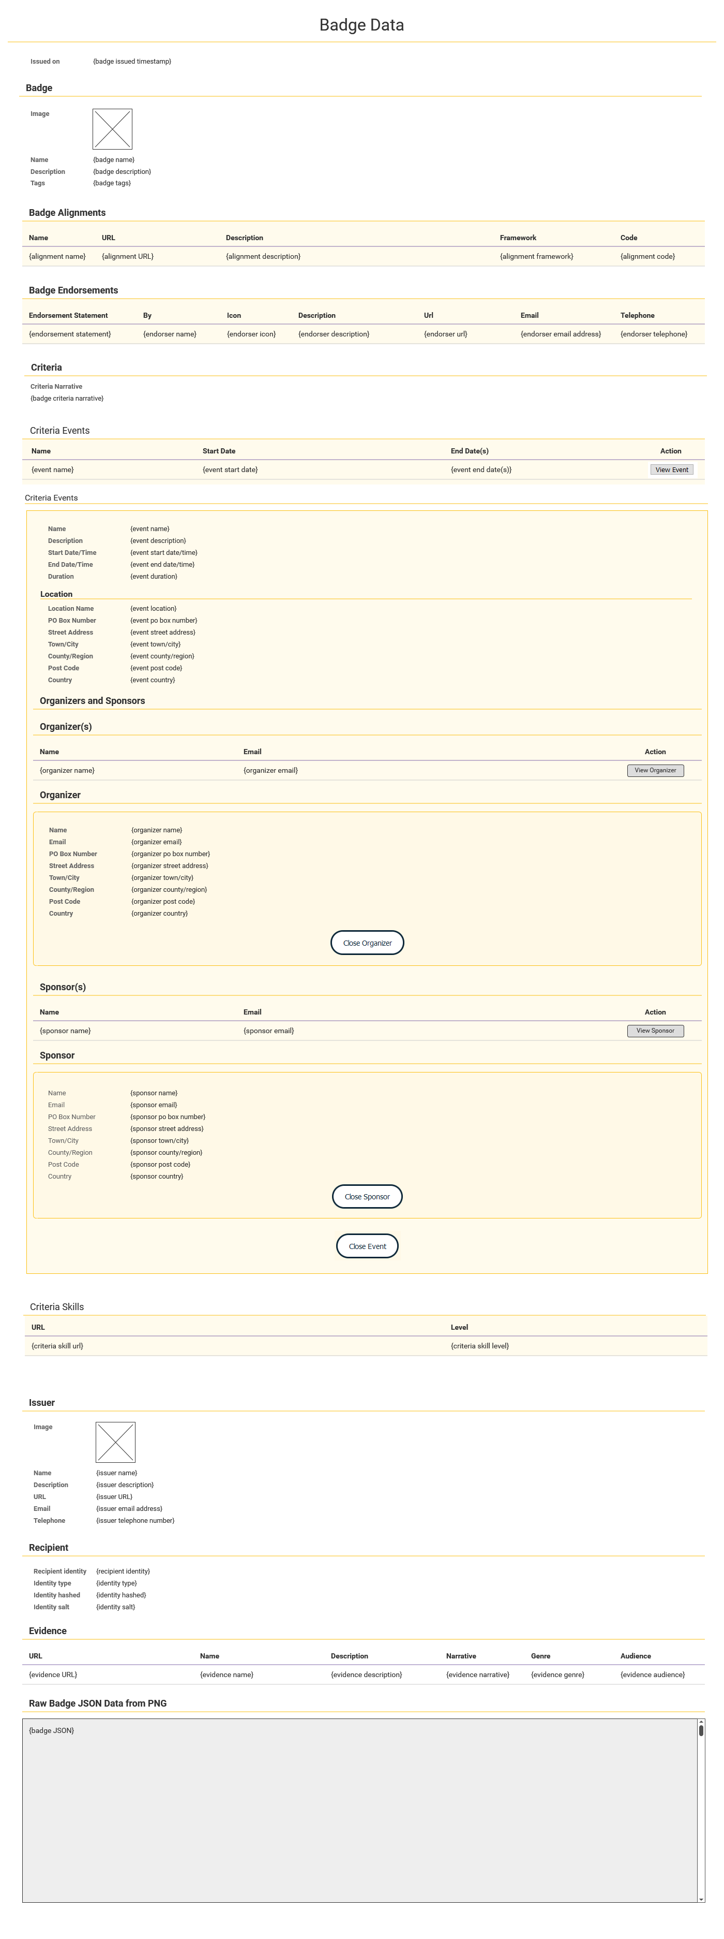Click the {alignment framework} cell

click(536, 257)
